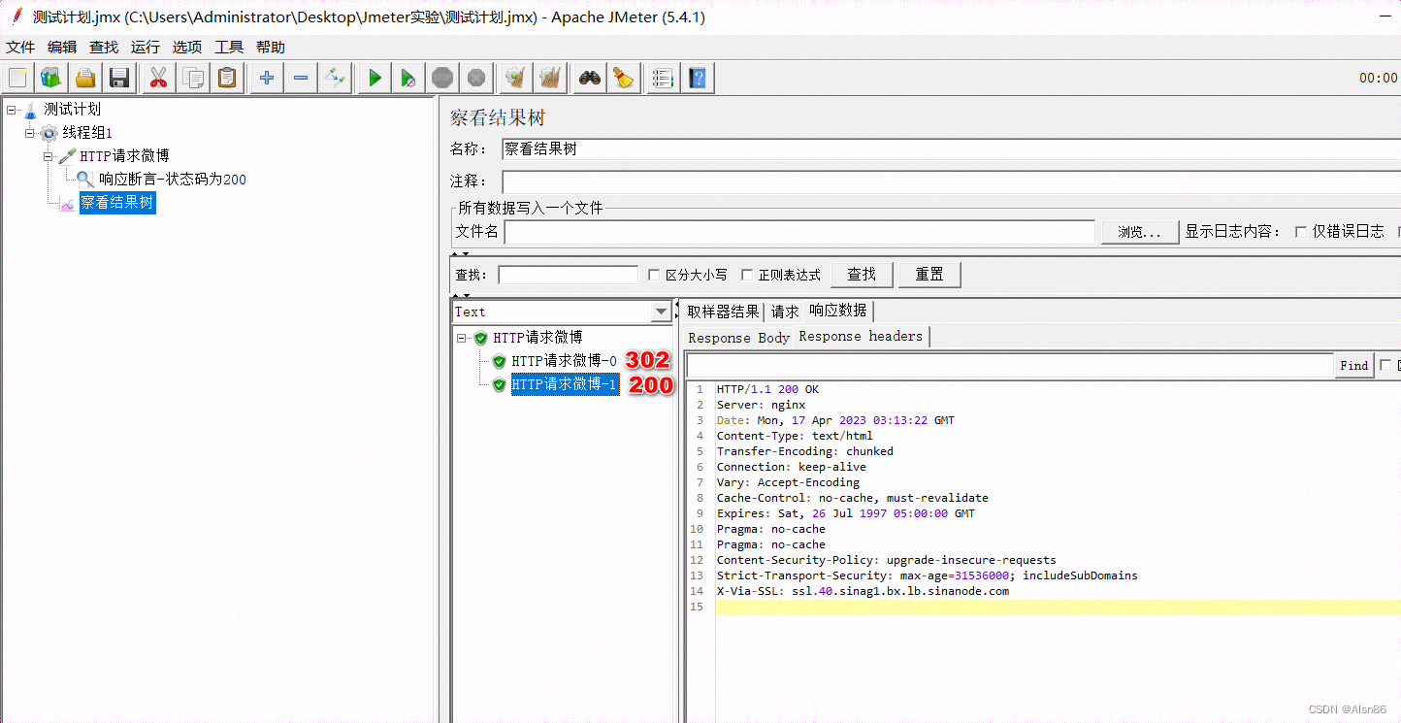Open the 工具 menu
Screen dimensions: 1401x723
(229, 47)
